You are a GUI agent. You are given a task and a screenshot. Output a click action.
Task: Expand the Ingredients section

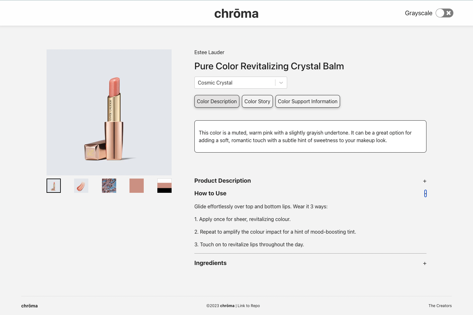[x=425, y=263]
